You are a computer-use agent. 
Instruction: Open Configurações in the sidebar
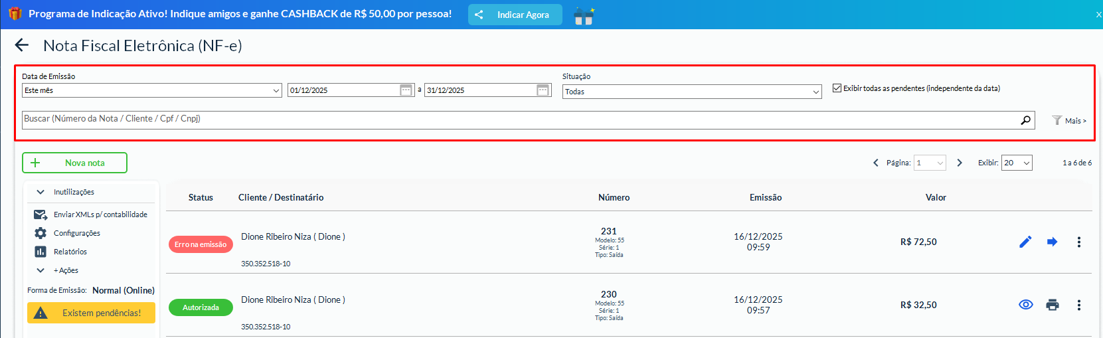(76, 233)
